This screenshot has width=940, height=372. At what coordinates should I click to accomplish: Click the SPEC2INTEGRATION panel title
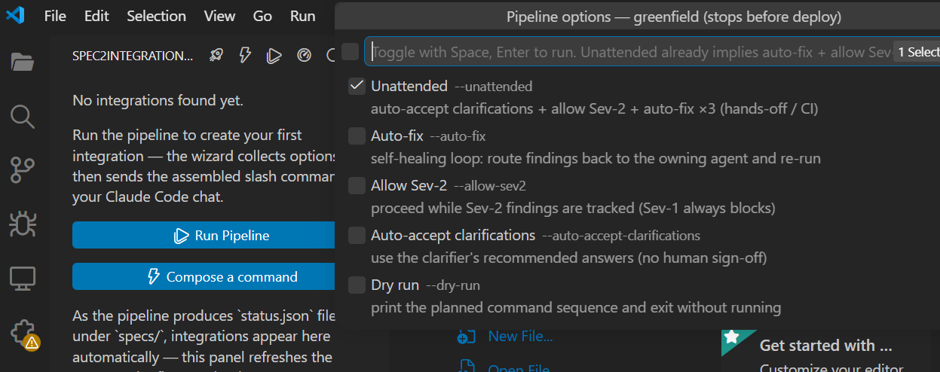pos(133,55)
